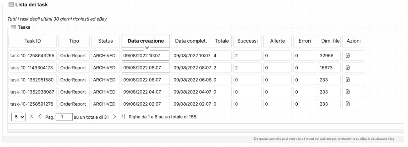408x147 pixels.
Task: Click the page number input field
Action: 64,117
